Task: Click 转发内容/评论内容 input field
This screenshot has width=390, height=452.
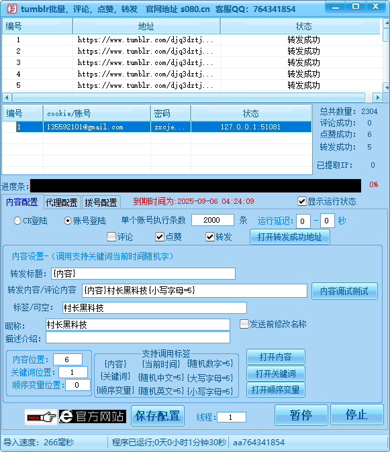Action: (x=195, y=290)
